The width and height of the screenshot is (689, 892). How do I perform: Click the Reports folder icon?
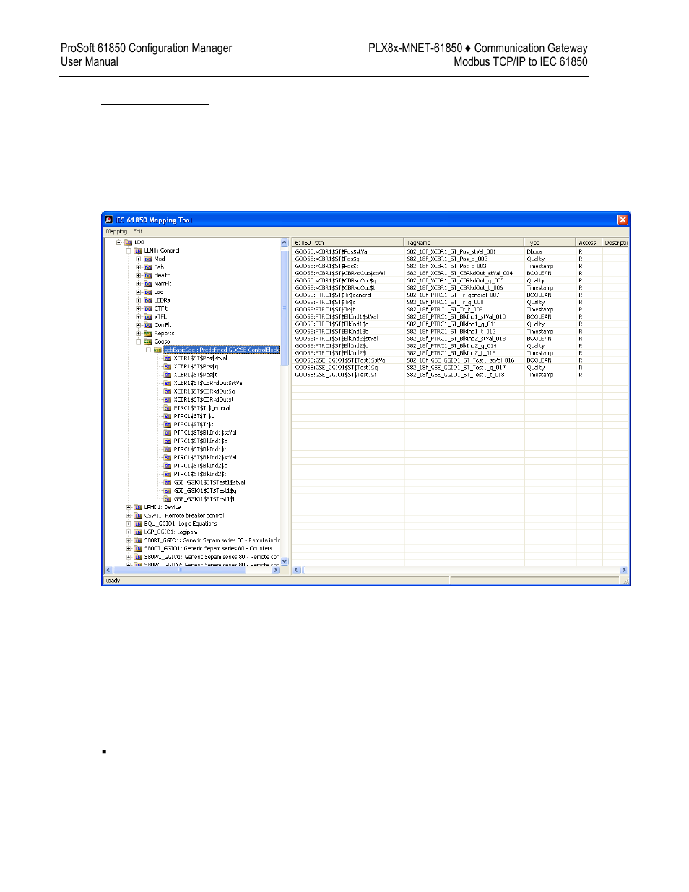(x=148, y=334)
